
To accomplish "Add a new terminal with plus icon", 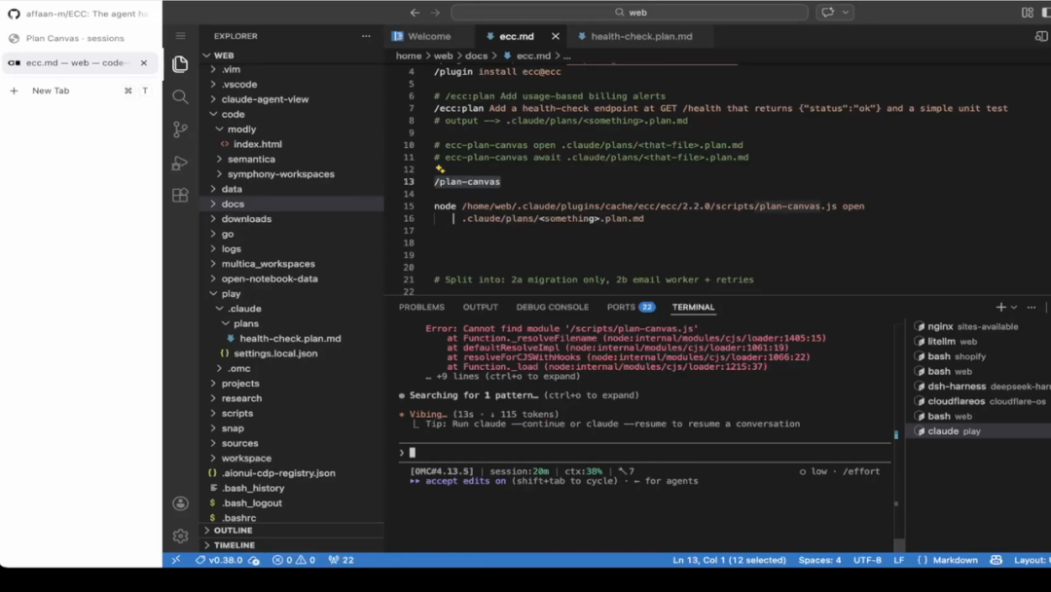I will point(1000,307).
